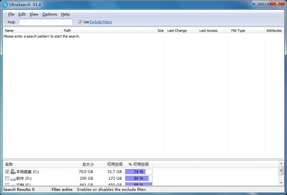Viewport: 287px width, 195px height.
Task: Uncheck the Use Exclude Filters checkbox
Action: point(80,22)
